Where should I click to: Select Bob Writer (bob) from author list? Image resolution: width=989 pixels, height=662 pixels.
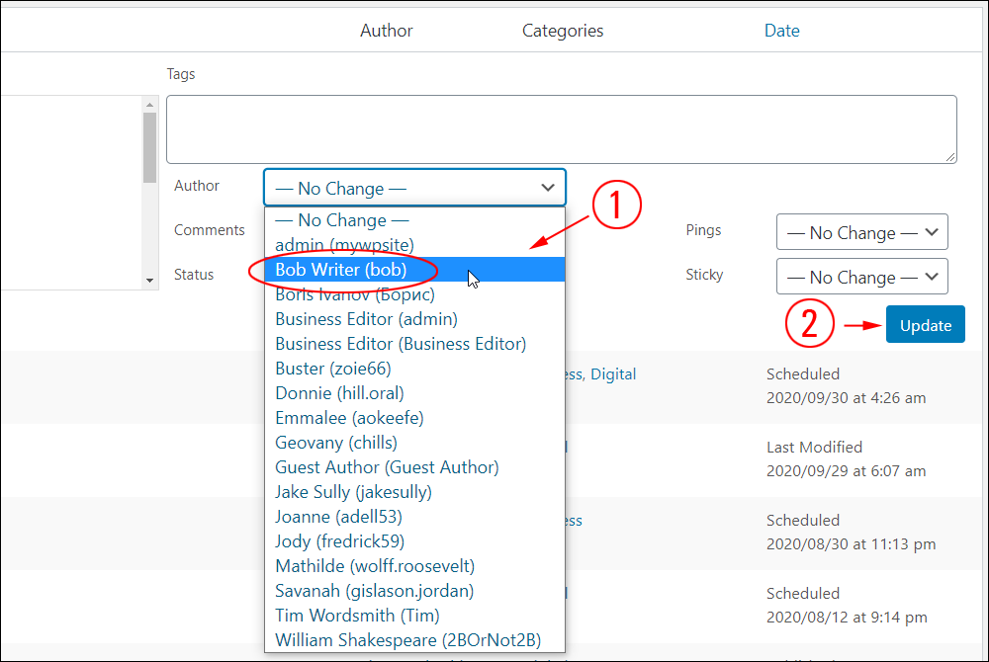[x=414, y=270]
